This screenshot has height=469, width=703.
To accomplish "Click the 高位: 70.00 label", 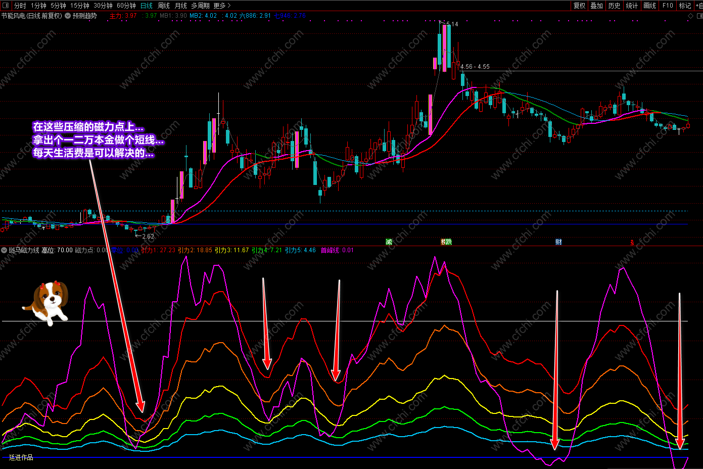I will (57, 250).
